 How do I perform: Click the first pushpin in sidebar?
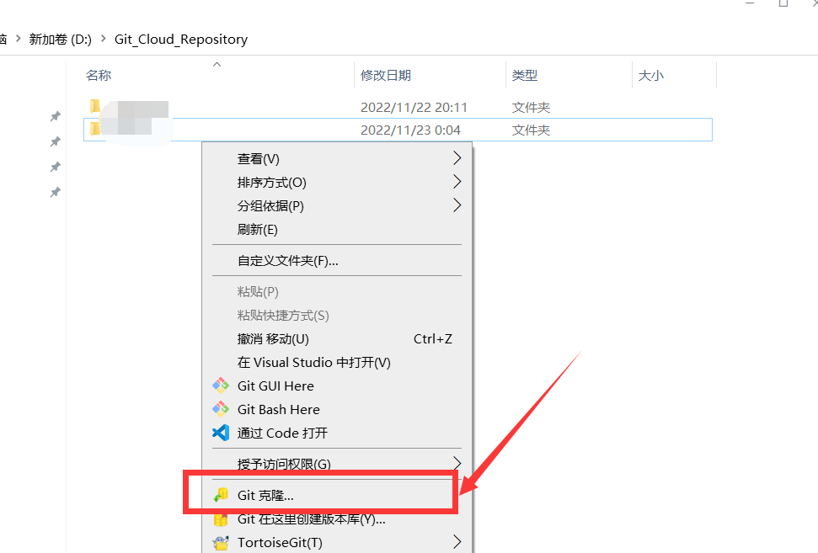point(56,116)
